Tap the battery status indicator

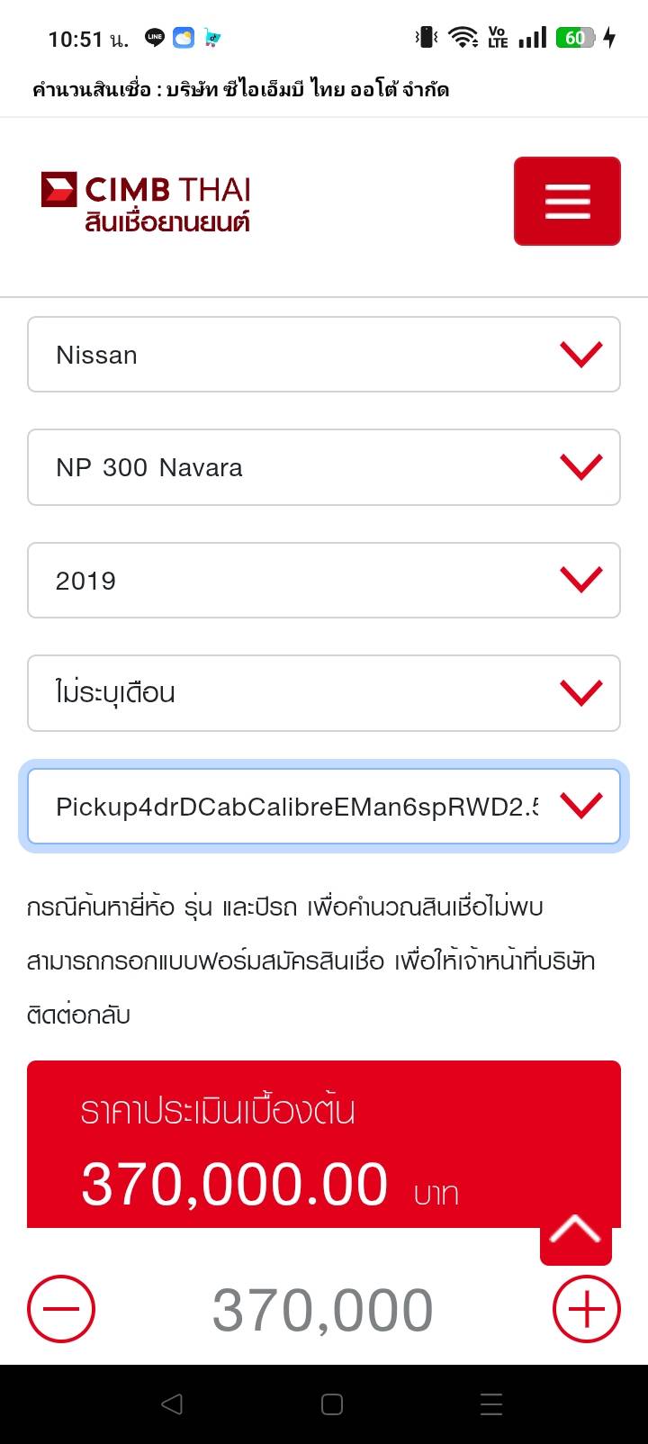(576, 38)
